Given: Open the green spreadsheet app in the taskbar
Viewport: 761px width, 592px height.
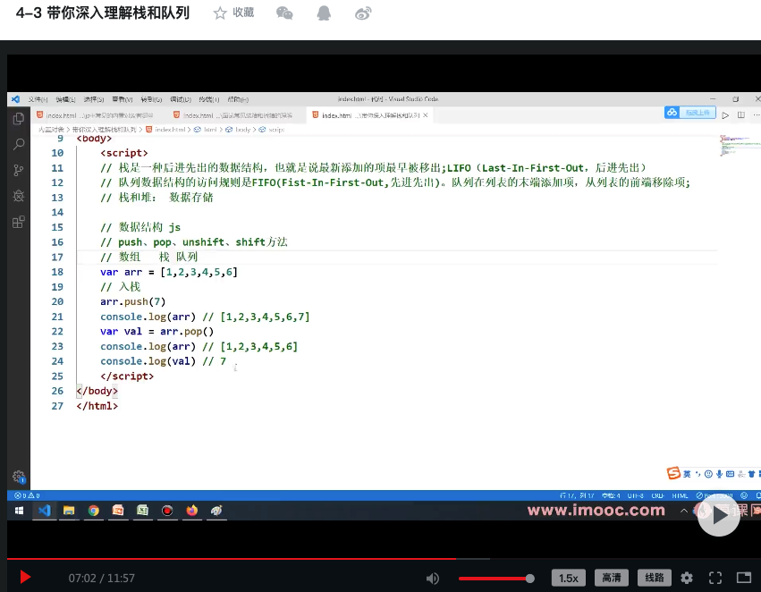Looking at the screenshot, I should (x=143, y=511).
